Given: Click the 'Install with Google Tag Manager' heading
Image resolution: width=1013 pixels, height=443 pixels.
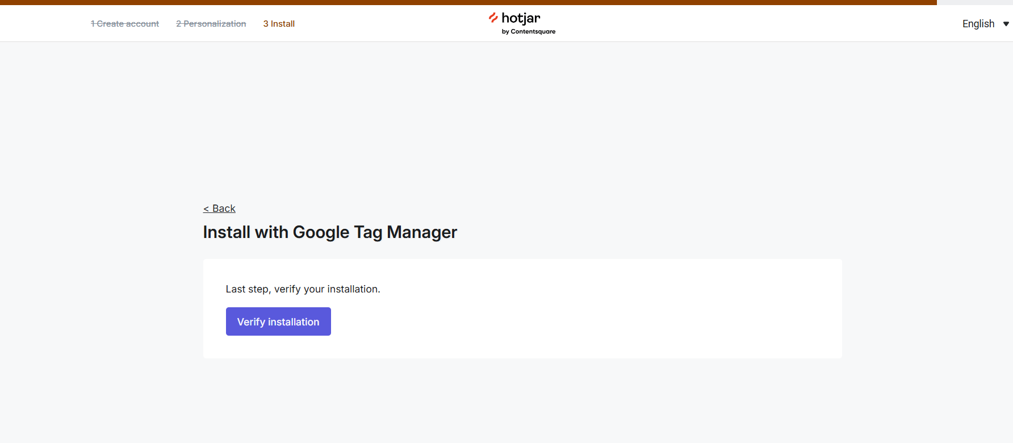Looking at the screenshot, I should tap(330, 232).
